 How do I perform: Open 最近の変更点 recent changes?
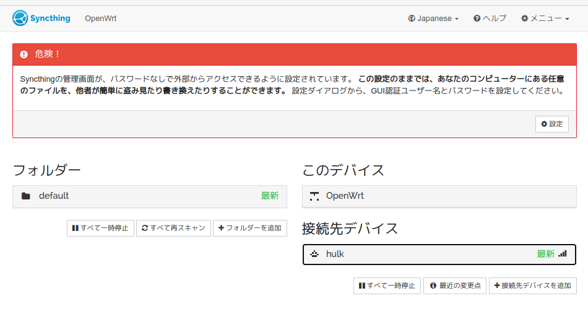pos(455,286)
